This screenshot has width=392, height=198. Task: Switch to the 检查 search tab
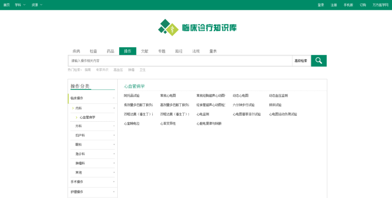coord(93,51)
